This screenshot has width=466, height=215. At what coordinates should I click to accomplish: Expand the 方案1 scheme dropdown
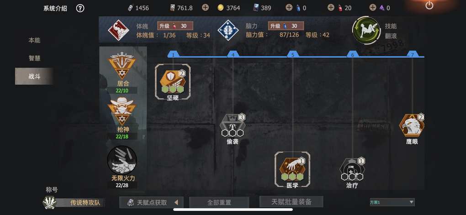click(x=392, y=202)
